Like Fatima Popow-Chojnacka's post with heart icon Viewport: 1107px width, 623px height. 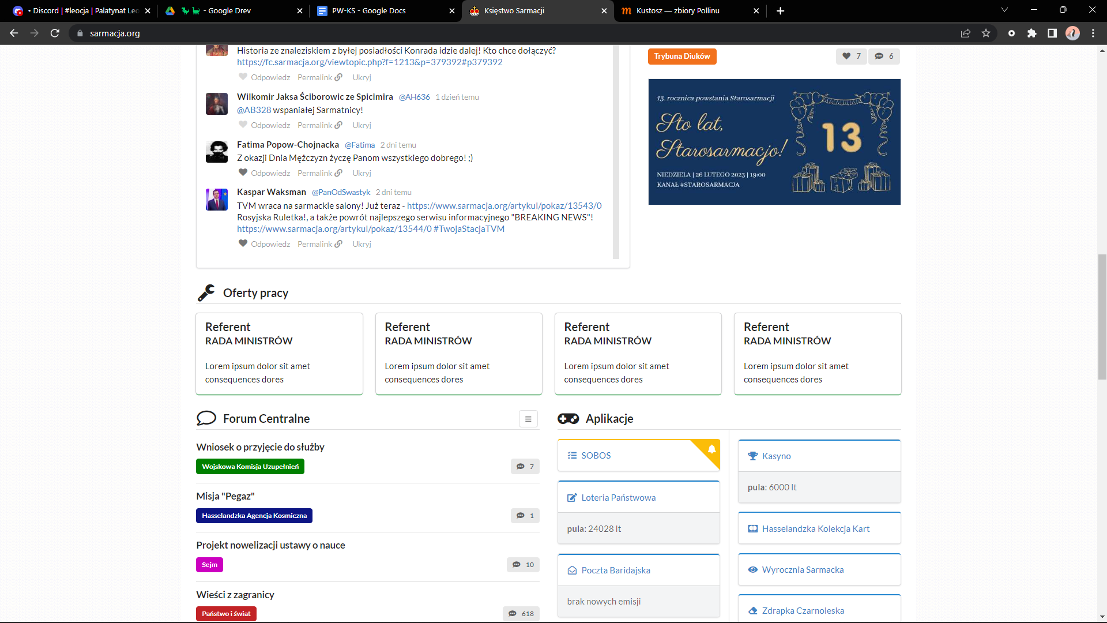click(243, 172)
